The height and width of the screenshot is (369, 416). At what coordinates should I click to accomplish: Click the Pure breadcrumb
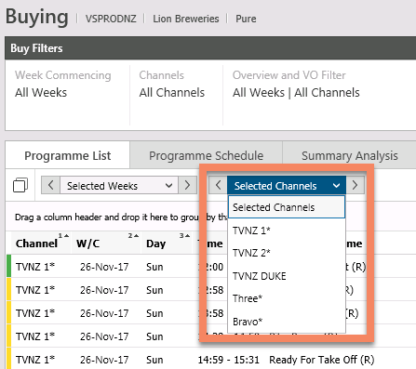pyautogui.click(x=246, y=19)
